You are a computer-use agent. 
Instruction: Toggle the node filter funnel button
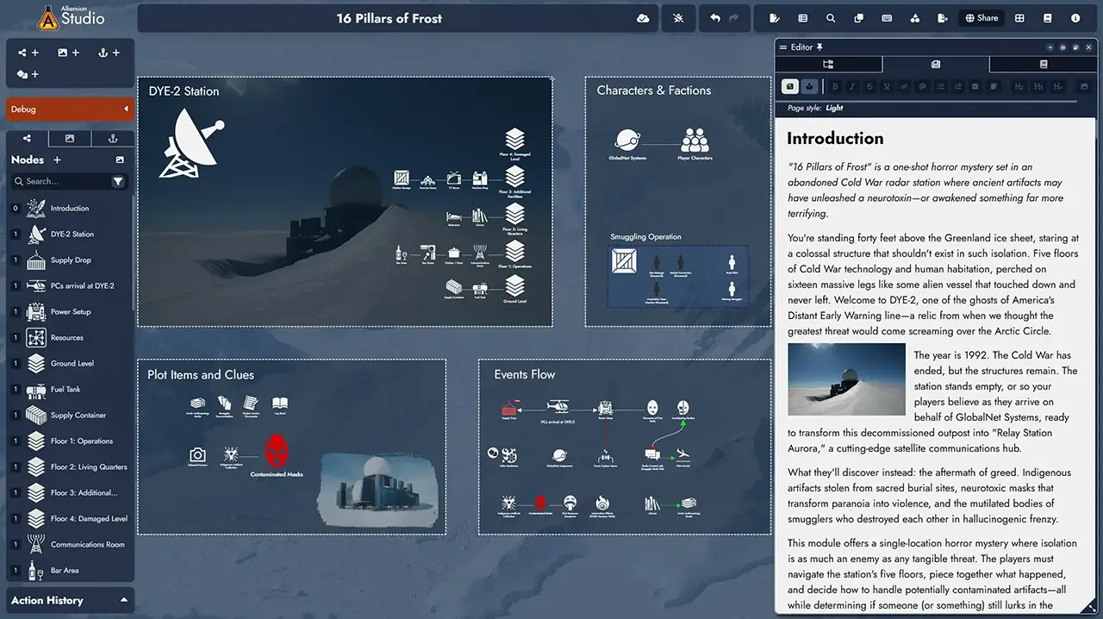118,181
